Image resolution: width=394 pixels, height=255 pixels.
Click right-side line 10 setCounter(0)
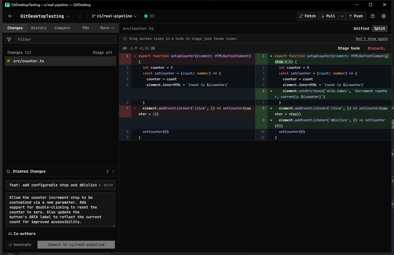(323, 132)
